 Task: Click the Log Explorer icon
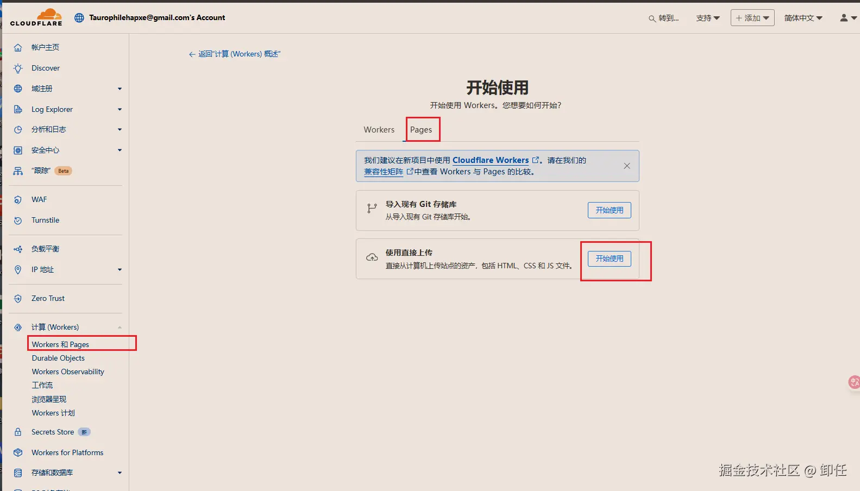(x=18, y=109)
